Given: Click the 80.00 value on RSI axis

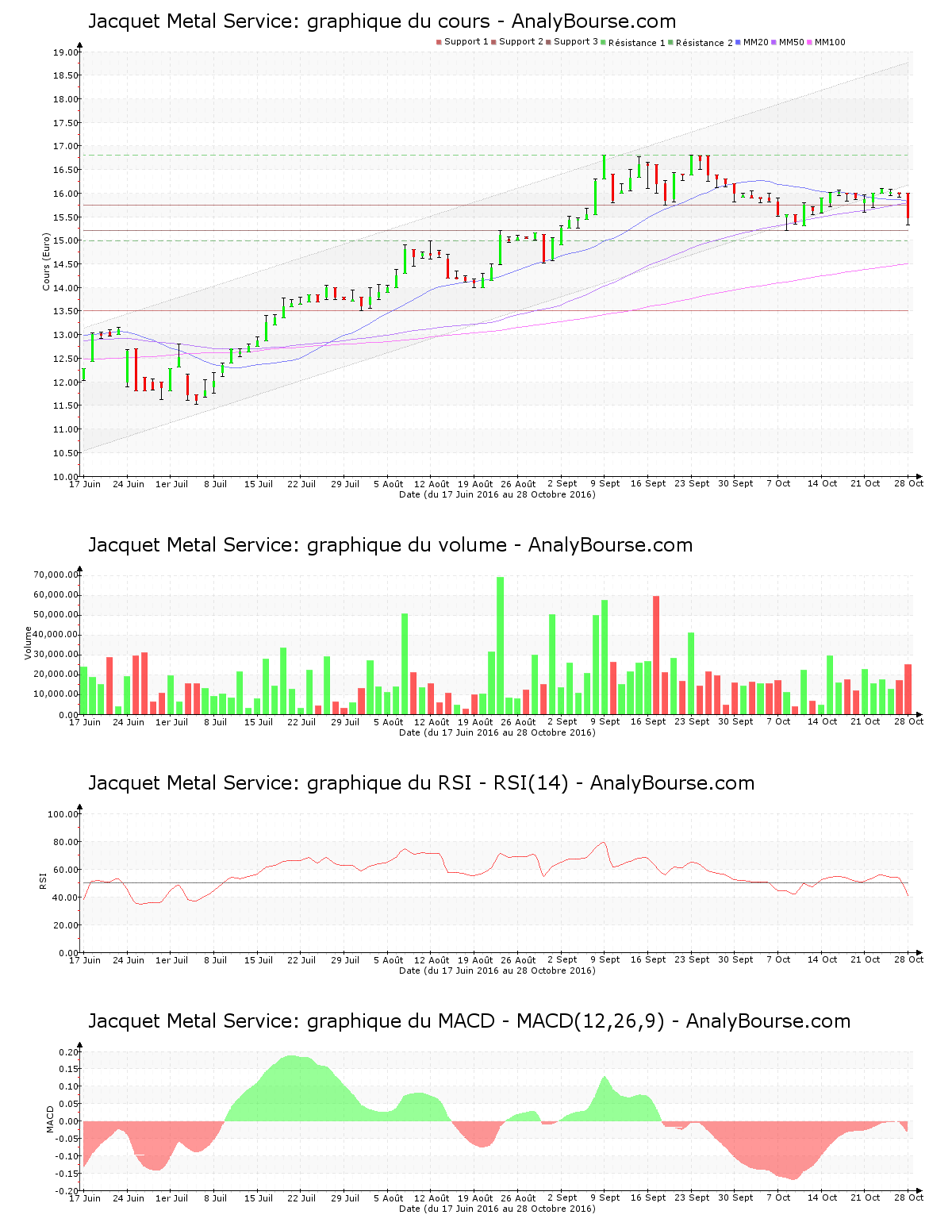Looking at the screenshot, I should (x=66, y=842).
